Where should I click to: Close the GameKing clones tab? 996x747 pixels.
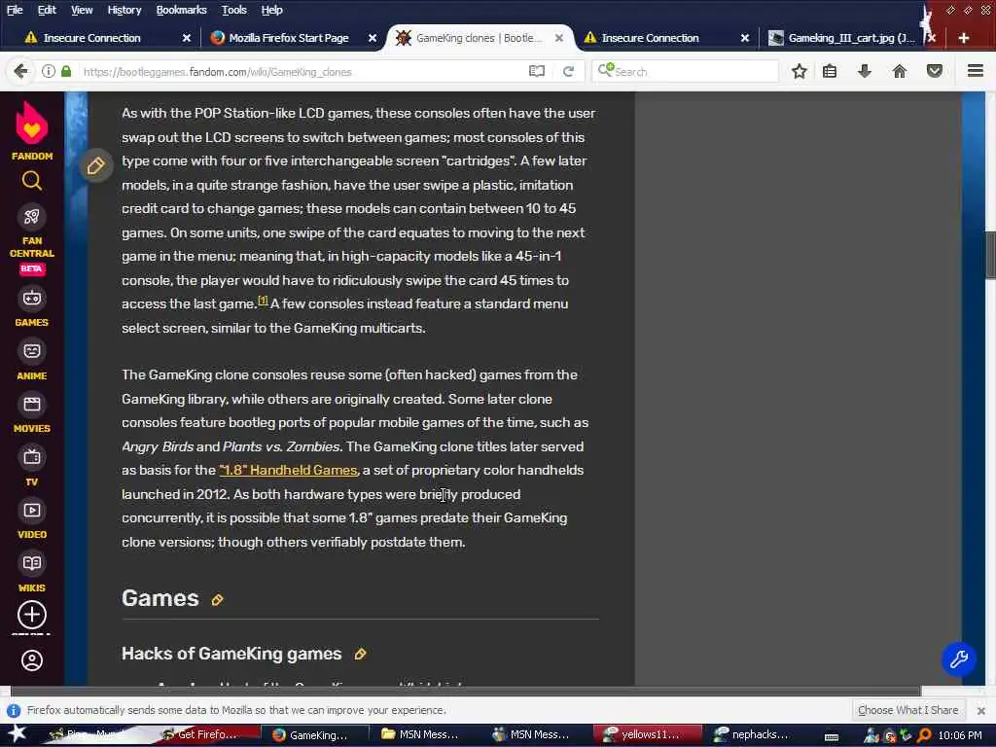(x=559, y=38)
